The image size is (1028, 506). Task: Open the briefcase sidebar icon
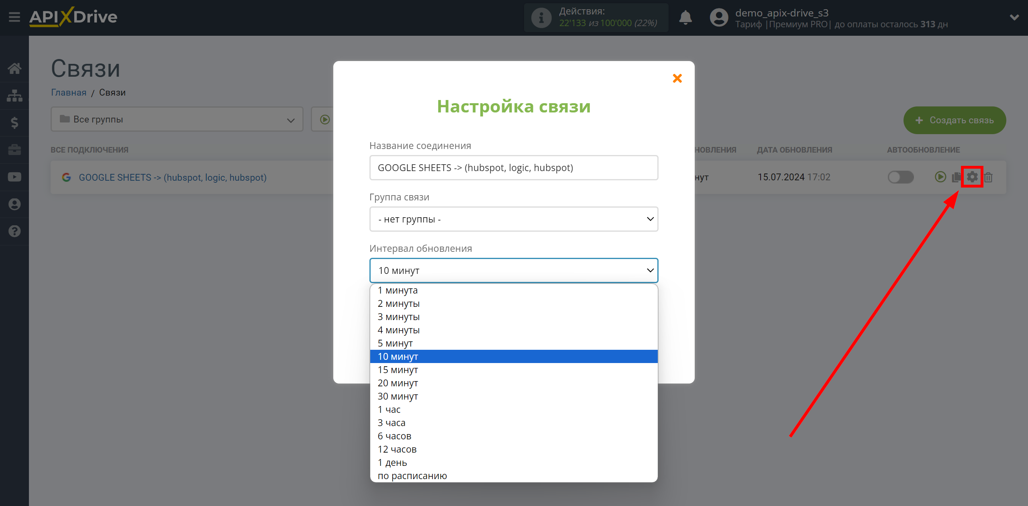click(14, 150)
